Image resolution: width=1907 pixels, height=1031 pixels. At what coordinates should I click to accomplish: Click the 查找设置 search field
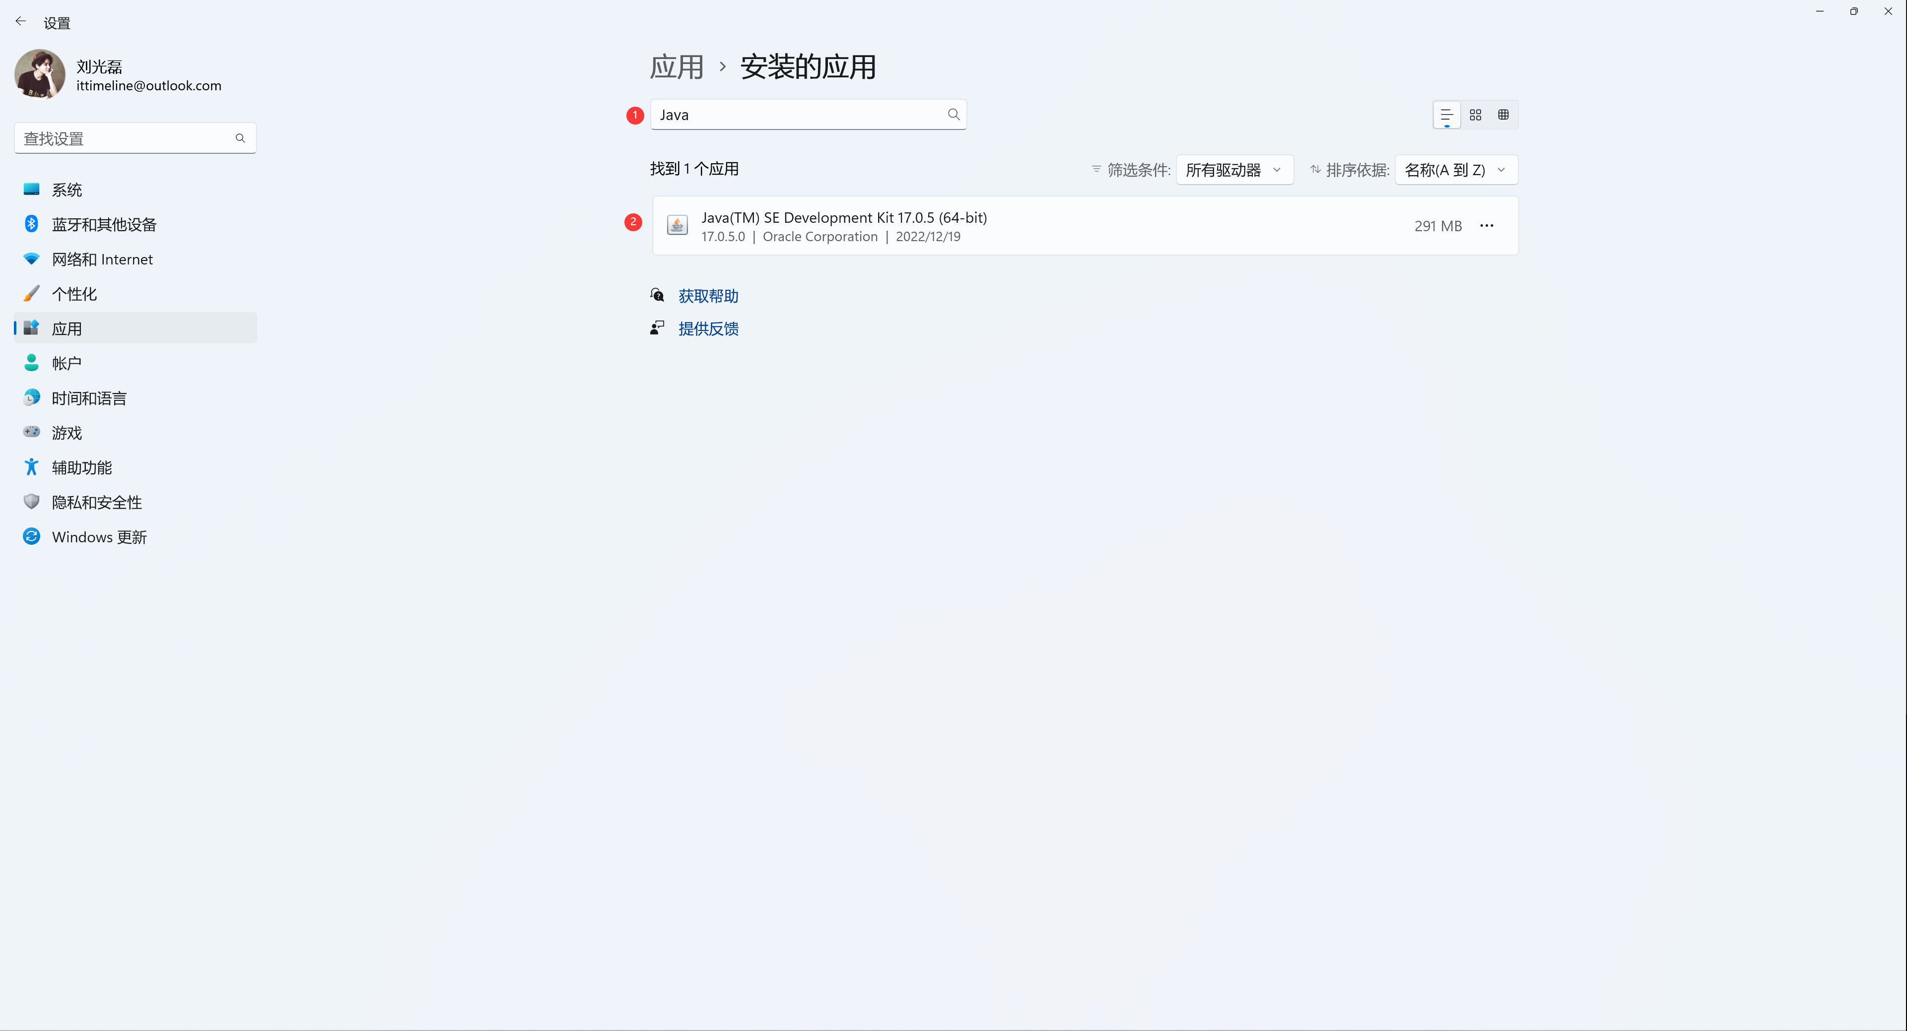point(135,138)
